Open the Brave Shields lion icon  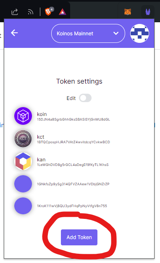(48, 12)
